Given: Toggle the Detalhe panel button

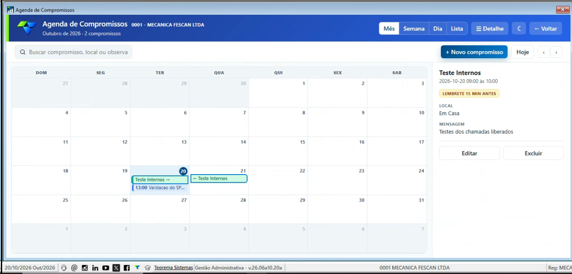Looking at the screenshot, I should [x=490, y=29].
